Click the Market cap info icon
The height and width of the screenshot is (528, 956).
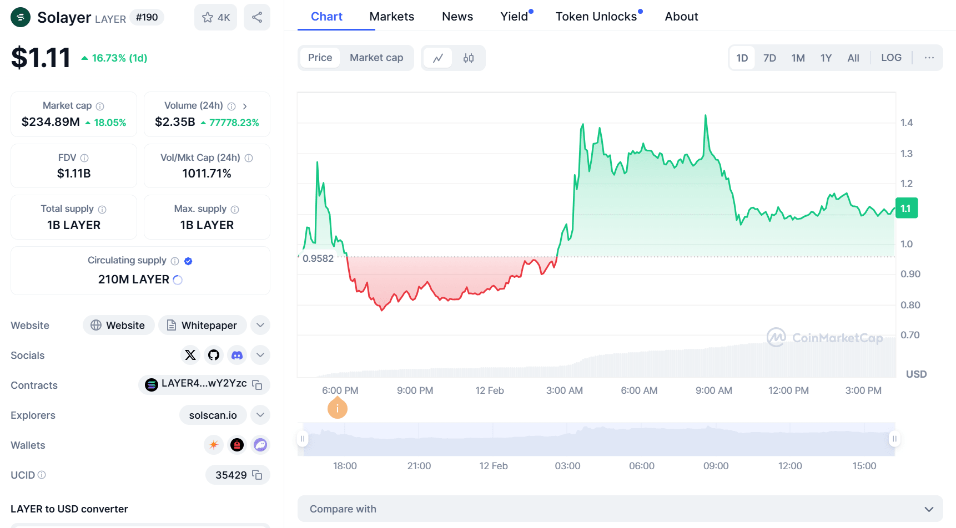100,106
